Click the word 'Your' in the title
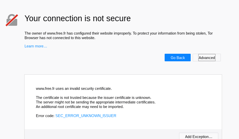The width and height of the screenshot is (239, 139). click(33, 18)
